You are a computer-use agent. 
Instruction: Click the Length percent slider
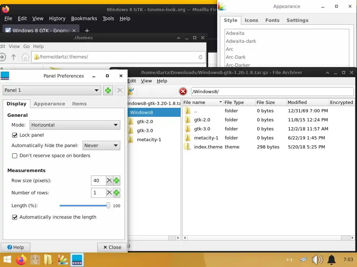85,206
